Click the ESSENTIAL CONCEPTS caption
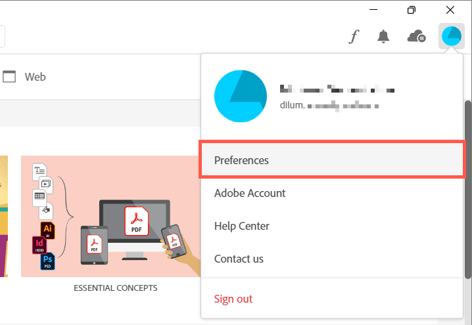The image size is (472, 325). click(x=116, y=288)
